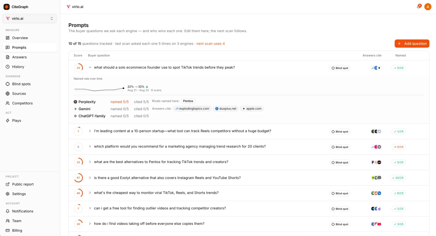Image resolution: width=436 pixels, height=236 pixels.
Task: Click the Team icon in sidebar
Action: [8, 221]
